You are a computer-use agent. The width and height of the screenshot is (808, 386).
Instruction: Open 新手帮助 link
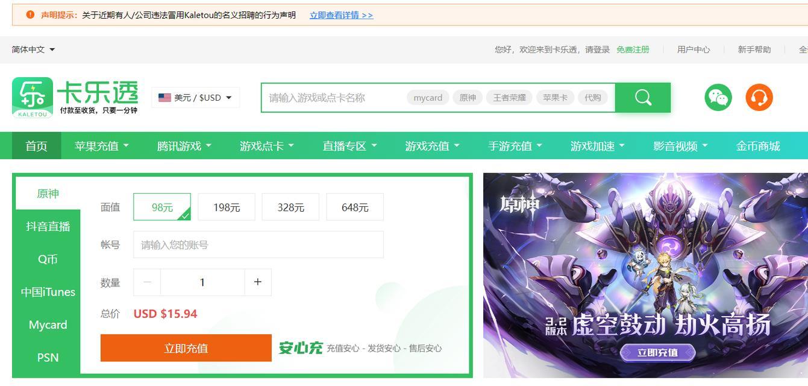tap(754, 49)
